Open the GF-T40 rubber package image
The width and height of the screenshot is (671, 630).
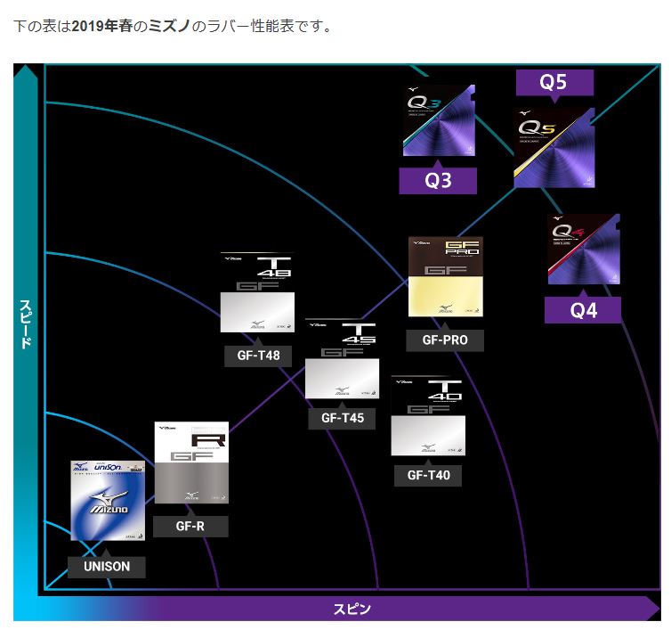tap(428, 415)
